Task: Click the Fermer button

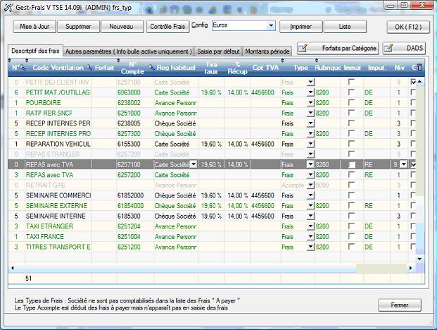Action: [399, 305]
